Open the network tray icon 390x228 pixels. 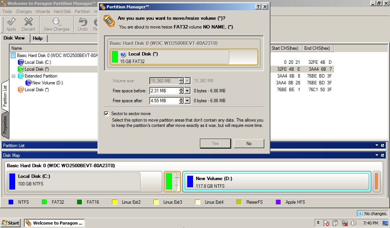click(344, 223)
